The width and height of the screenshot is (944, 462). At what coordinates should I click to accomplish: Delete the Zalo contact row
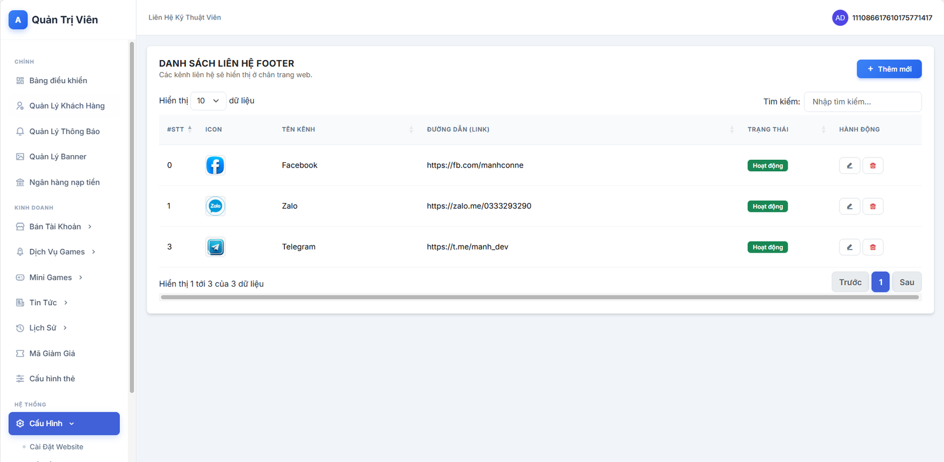point(873,207)
